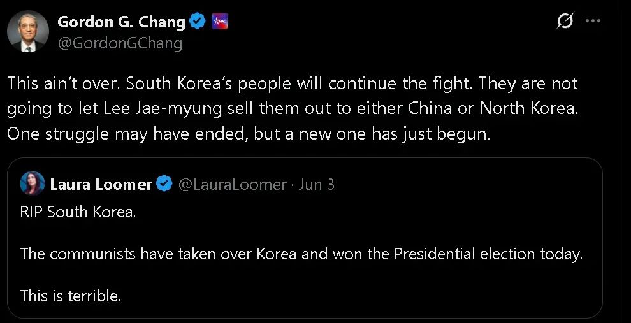Open the Gordon G. Chang display name
Viewport: 631px width, 323px height.
click(121, 22)
